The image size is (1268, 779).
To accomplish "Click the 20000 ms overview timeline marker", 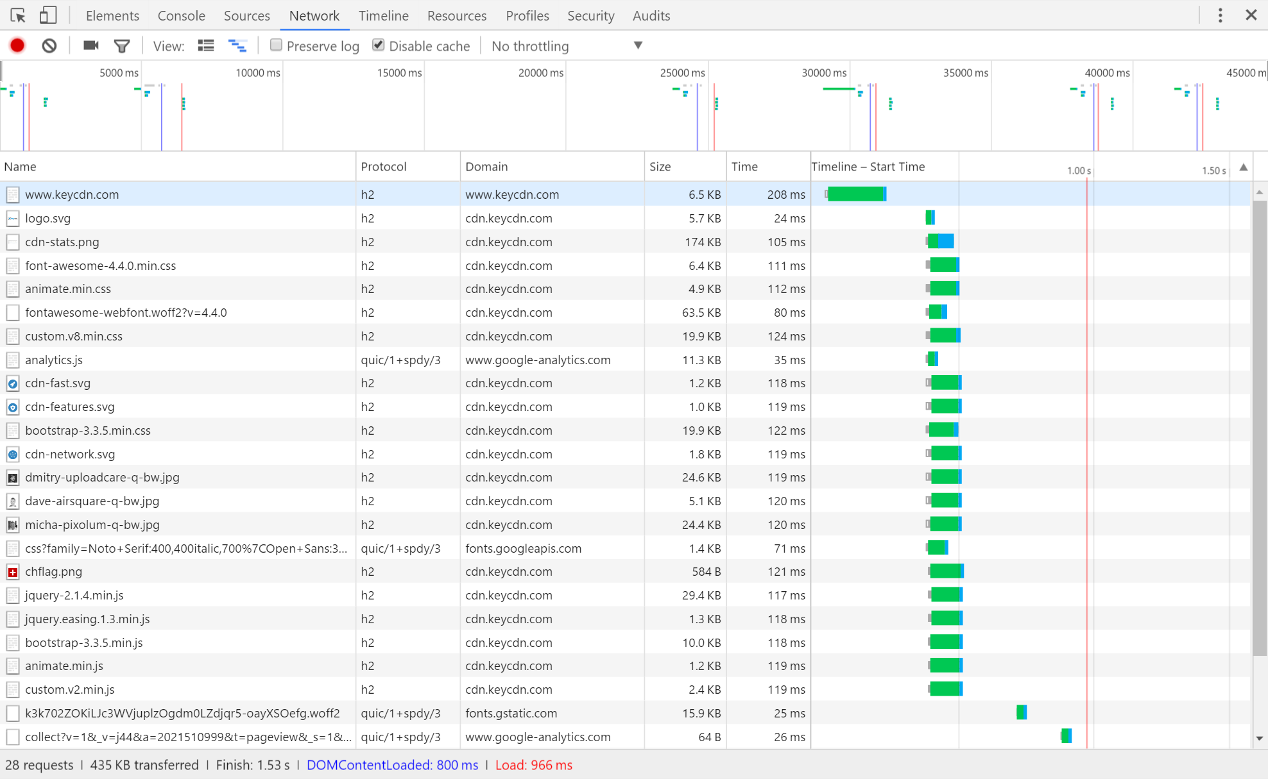I will pos(541,73).
